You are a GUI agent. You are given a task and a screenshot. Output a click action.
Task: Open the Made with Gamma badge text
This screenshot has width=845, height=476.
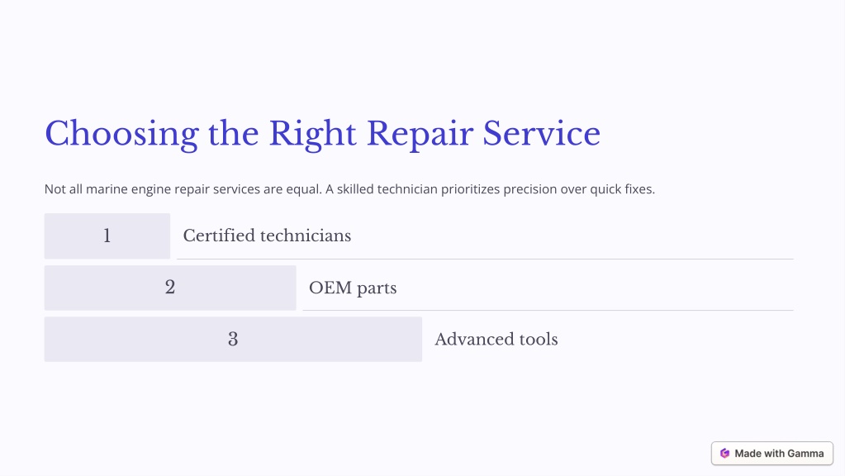click(779, 454)
